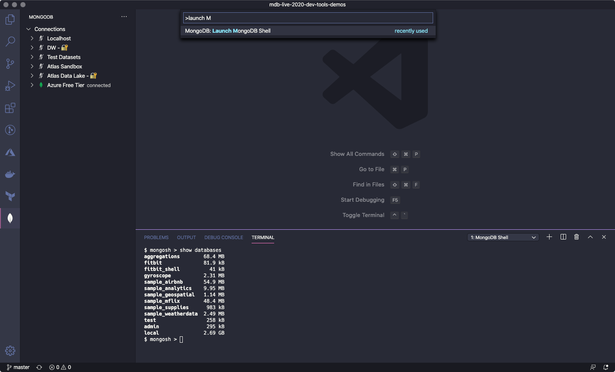This screenshot has height=372, width=615.
Task: Click 'sample_supplies' in the terminal output
Action: point(166,307)
